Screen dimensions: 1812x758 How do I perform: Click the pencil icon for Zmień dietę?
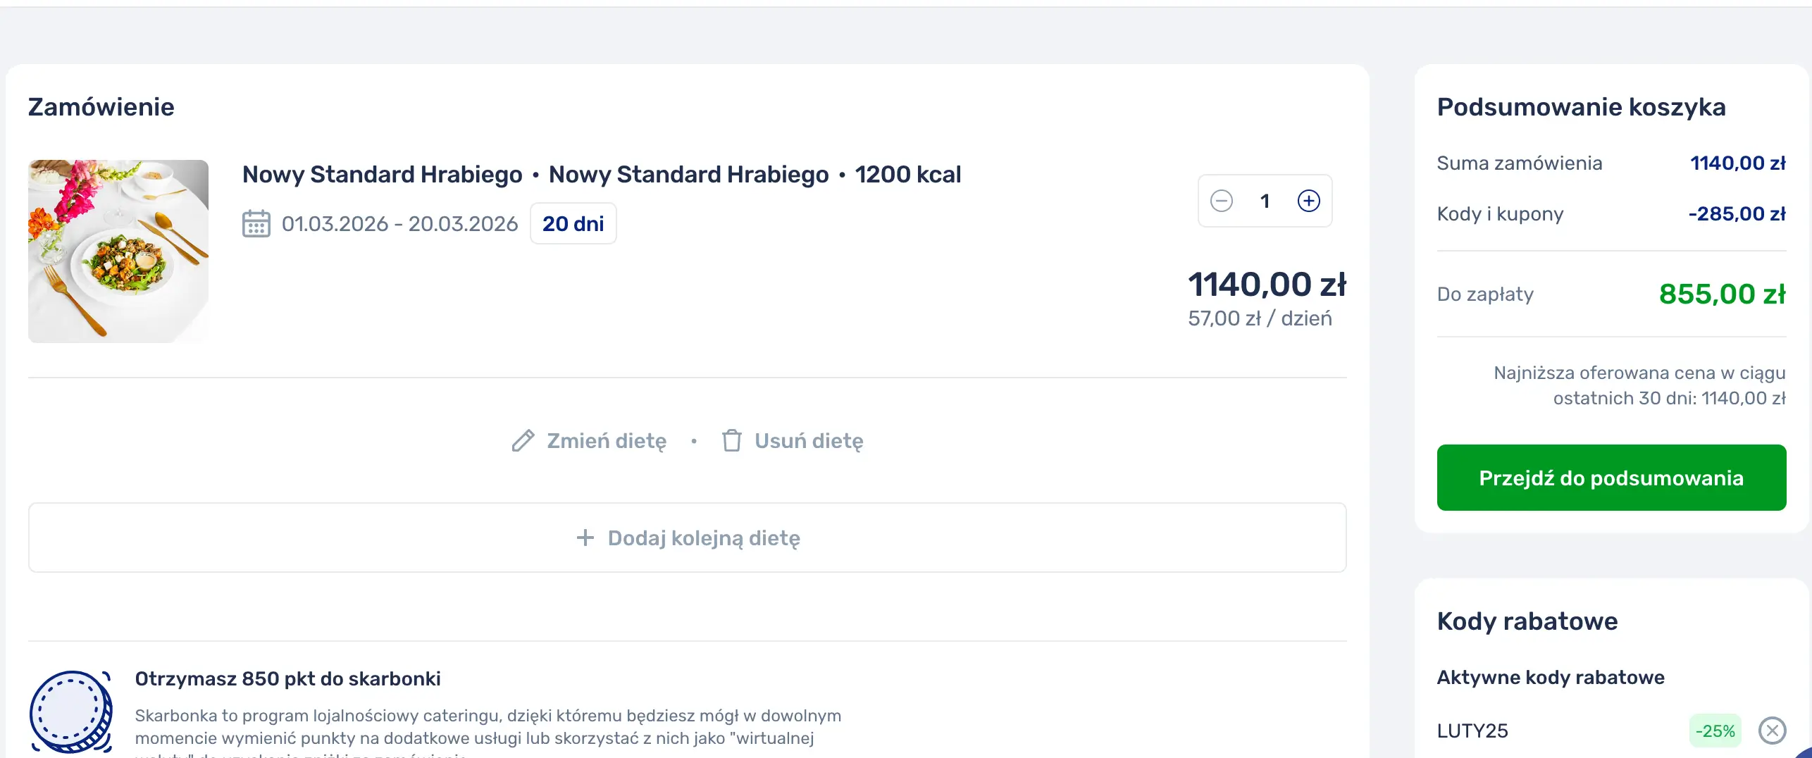(523, 441)
